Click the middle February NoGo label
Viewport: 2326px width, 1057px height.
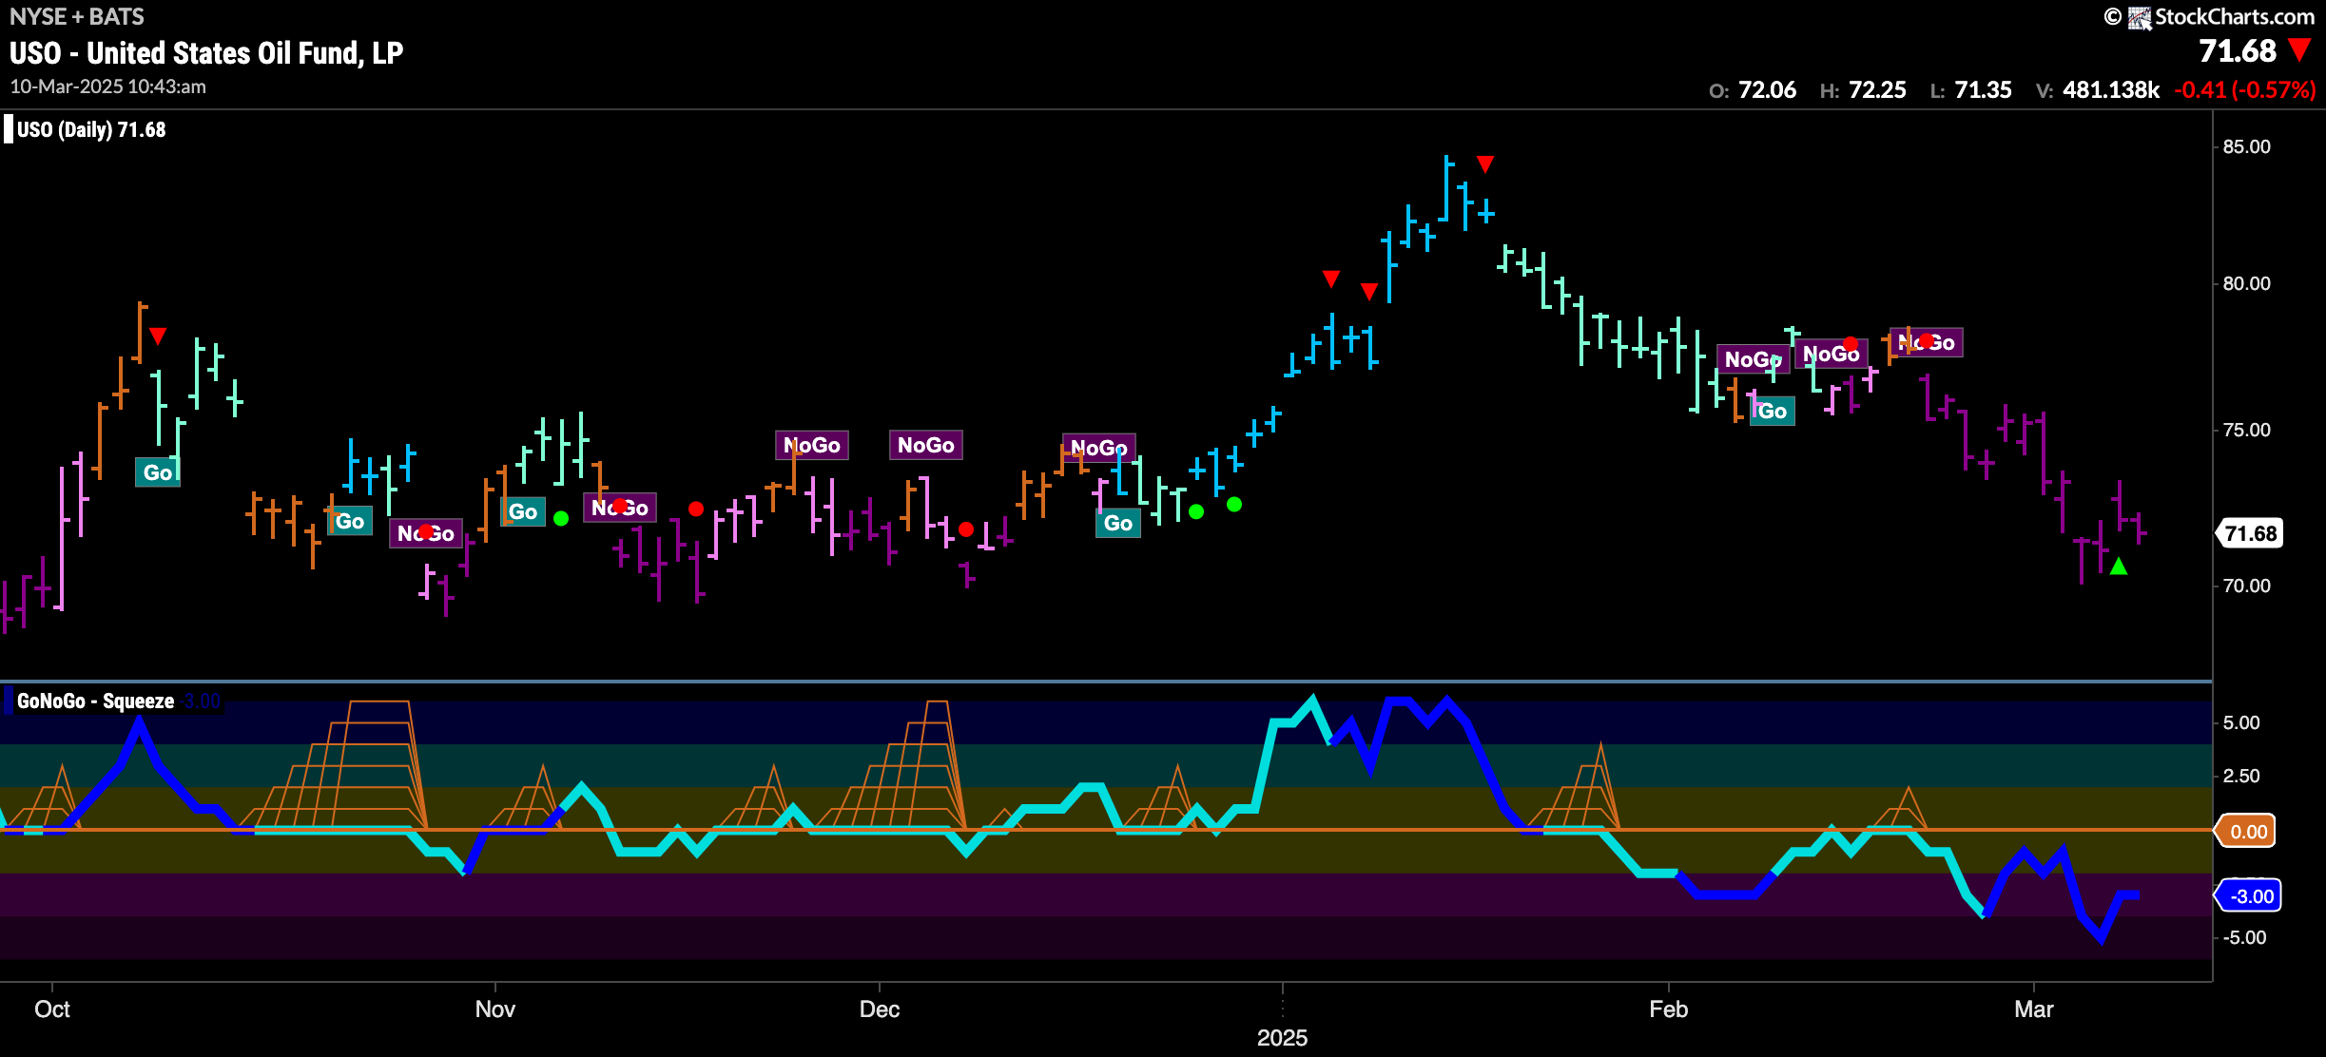pos(1832,354)
